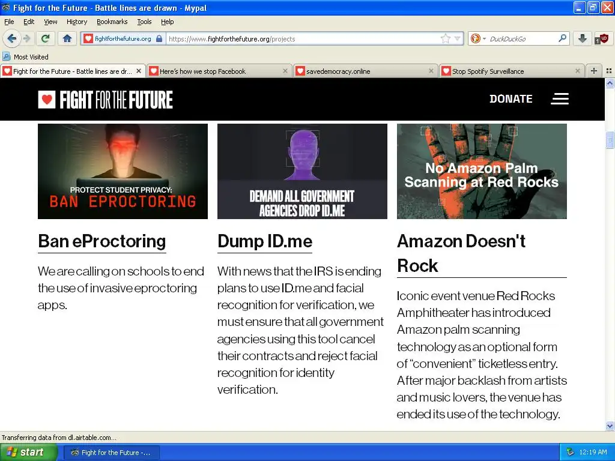Image resolution: width=615 pixels, height=461 pixels.
Task: Open the History menu
Action: pos(77,22)
